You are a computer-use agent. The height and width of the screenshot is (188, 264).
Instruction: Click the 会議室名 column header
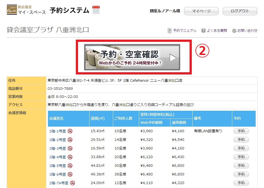tap(69, 119)
